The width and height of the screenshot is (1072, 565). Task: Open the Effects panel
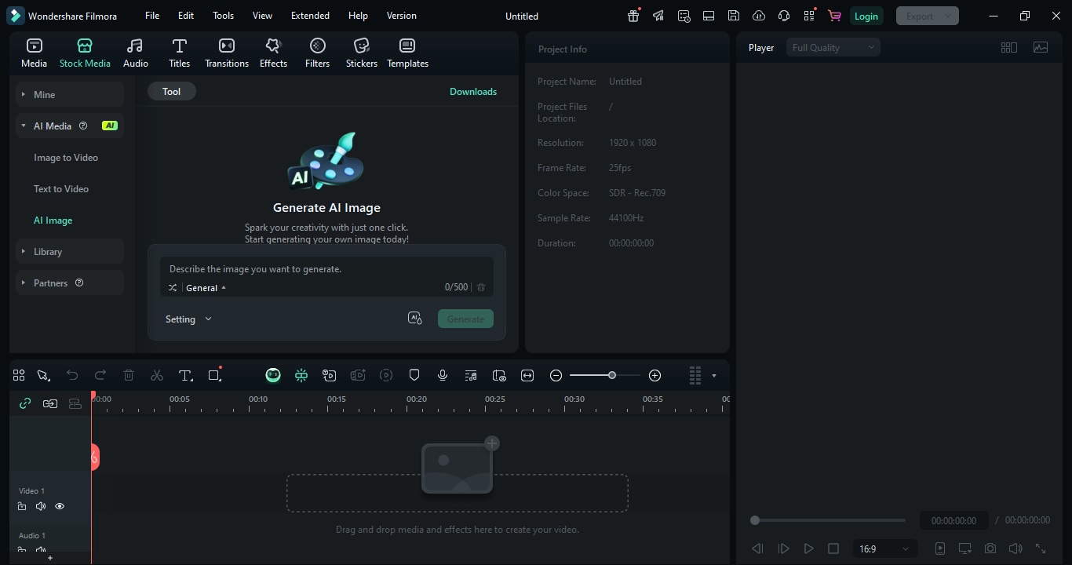[x=272, y=52]
